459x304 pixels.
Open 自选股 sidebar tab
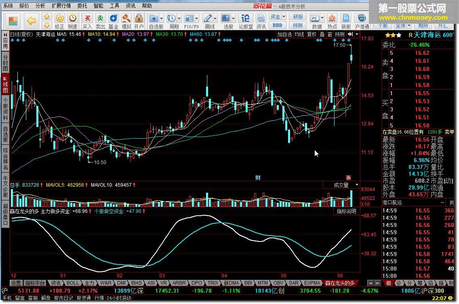click(x=5, y=134)
